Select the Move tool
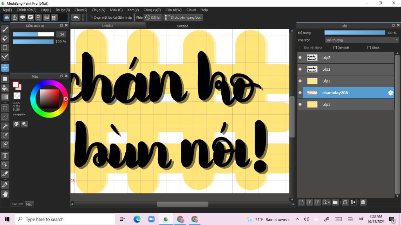The image size is (401, 225). click(x=5, y=68)
